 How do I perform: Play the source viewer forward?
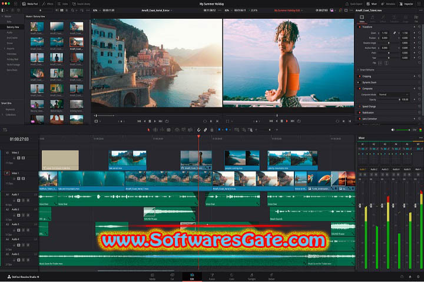tap(155, 121)
